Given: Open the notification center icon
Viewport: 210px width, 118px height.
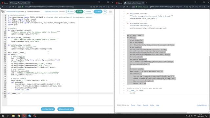Looking at the screenshot, I should pos(206,116).
